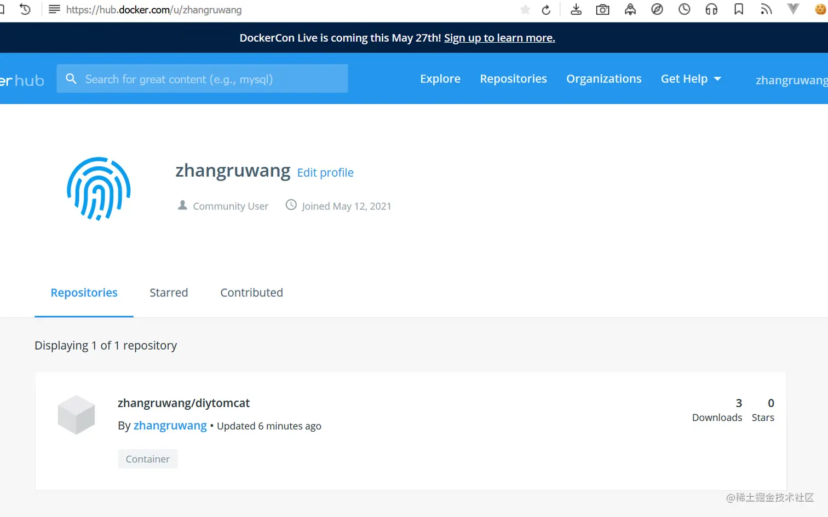Click Sign up to learn more link
This screenshot has width=828, height=517.
click(x=499, y=38)
